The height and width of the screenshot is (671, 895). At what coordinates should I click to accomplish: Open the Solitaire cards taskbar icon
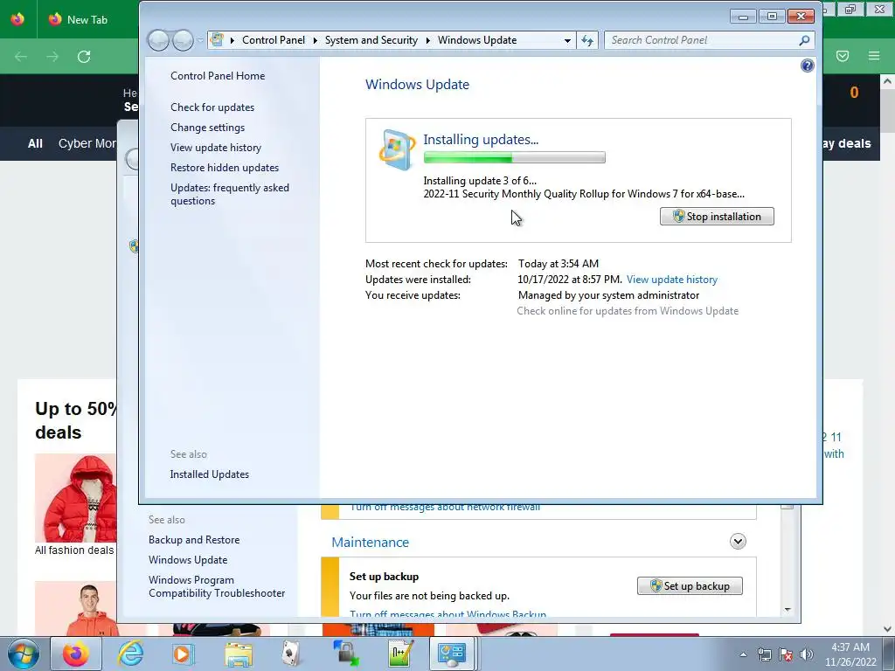(x=292, y=654)
